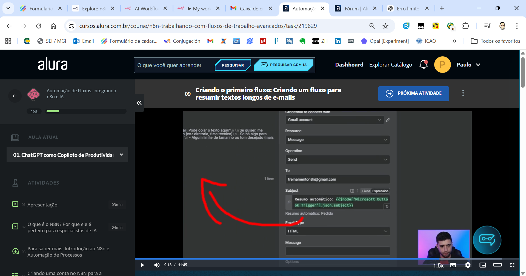Toggle theater mode in the player
This screenshot has height=276, width=526.
(x=497, y=265)
